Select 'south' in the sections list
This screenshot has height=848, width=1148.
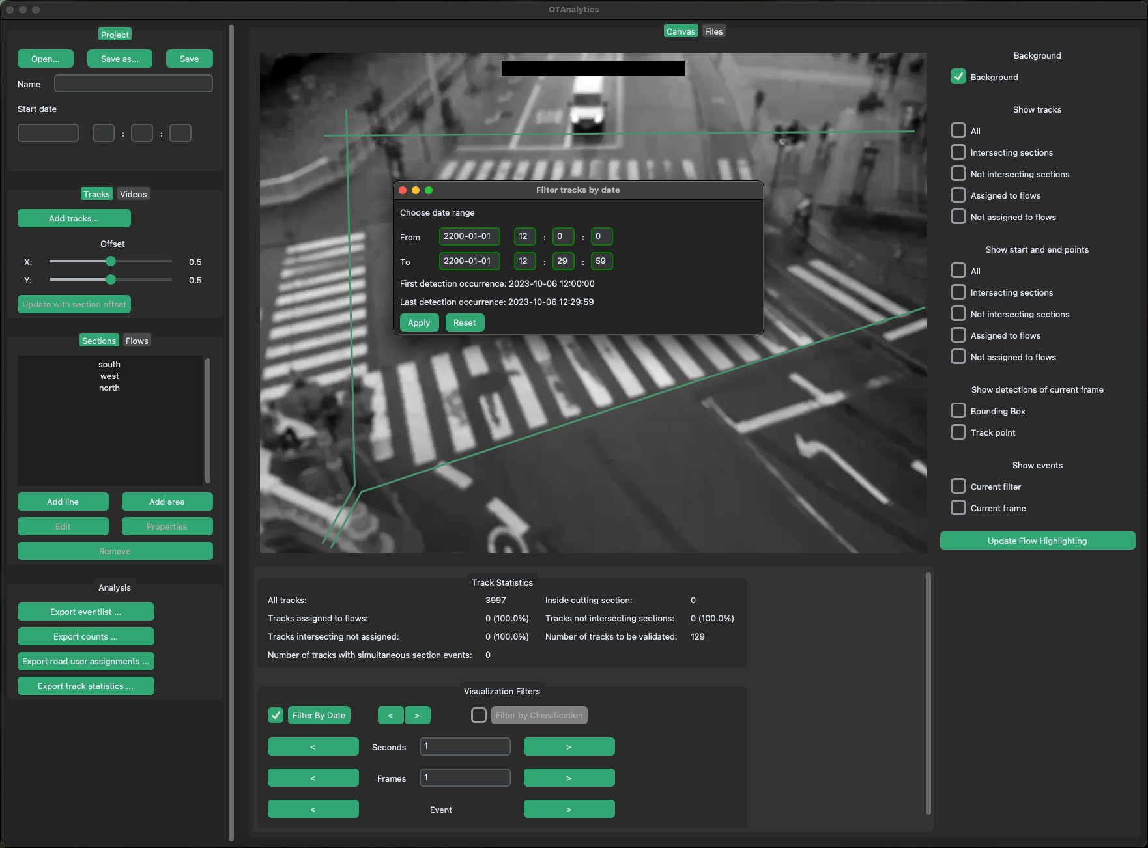tap(109, 364)
